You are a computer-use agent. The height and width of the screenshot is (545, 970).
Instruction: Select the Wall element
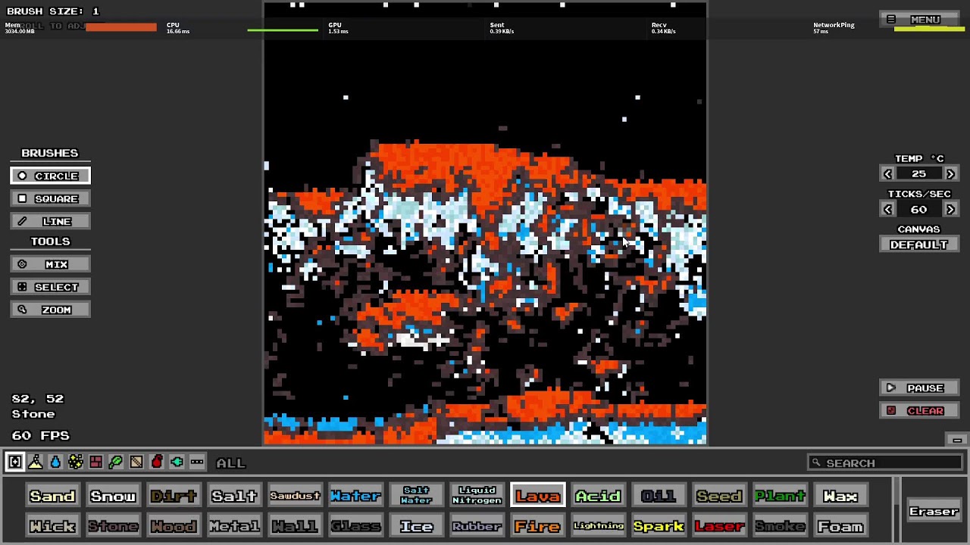(295, 526)
